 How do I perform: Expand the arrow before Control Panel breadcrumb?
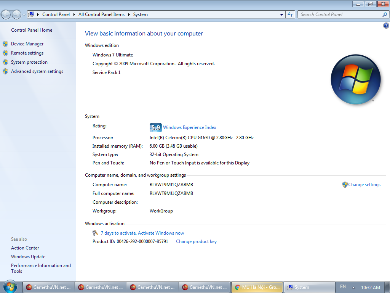(x=38, y=15)
